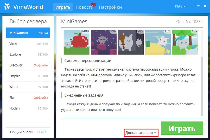Click the green Играть button
Image resolution: width=210 pixels, height=140 pixels.
[182, 128]
